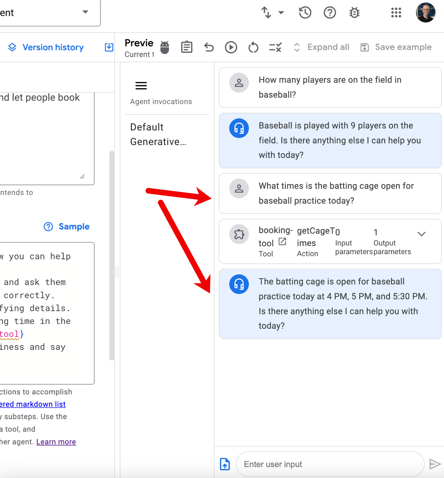Open the help question mark icon

click(x=330, y=13)
